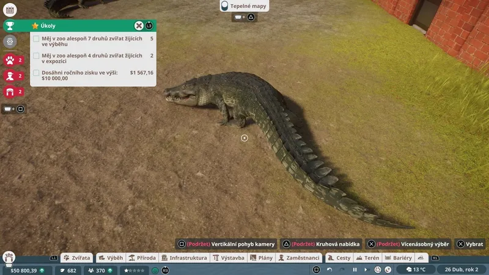Check the 7 druhů zvířat ve výběhu task

tap(36, 38)
